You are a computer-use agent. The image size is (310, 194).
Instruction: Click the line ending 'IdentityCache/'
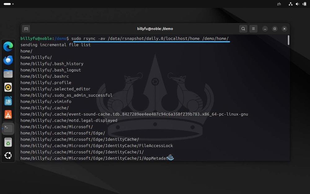(80, 139)
